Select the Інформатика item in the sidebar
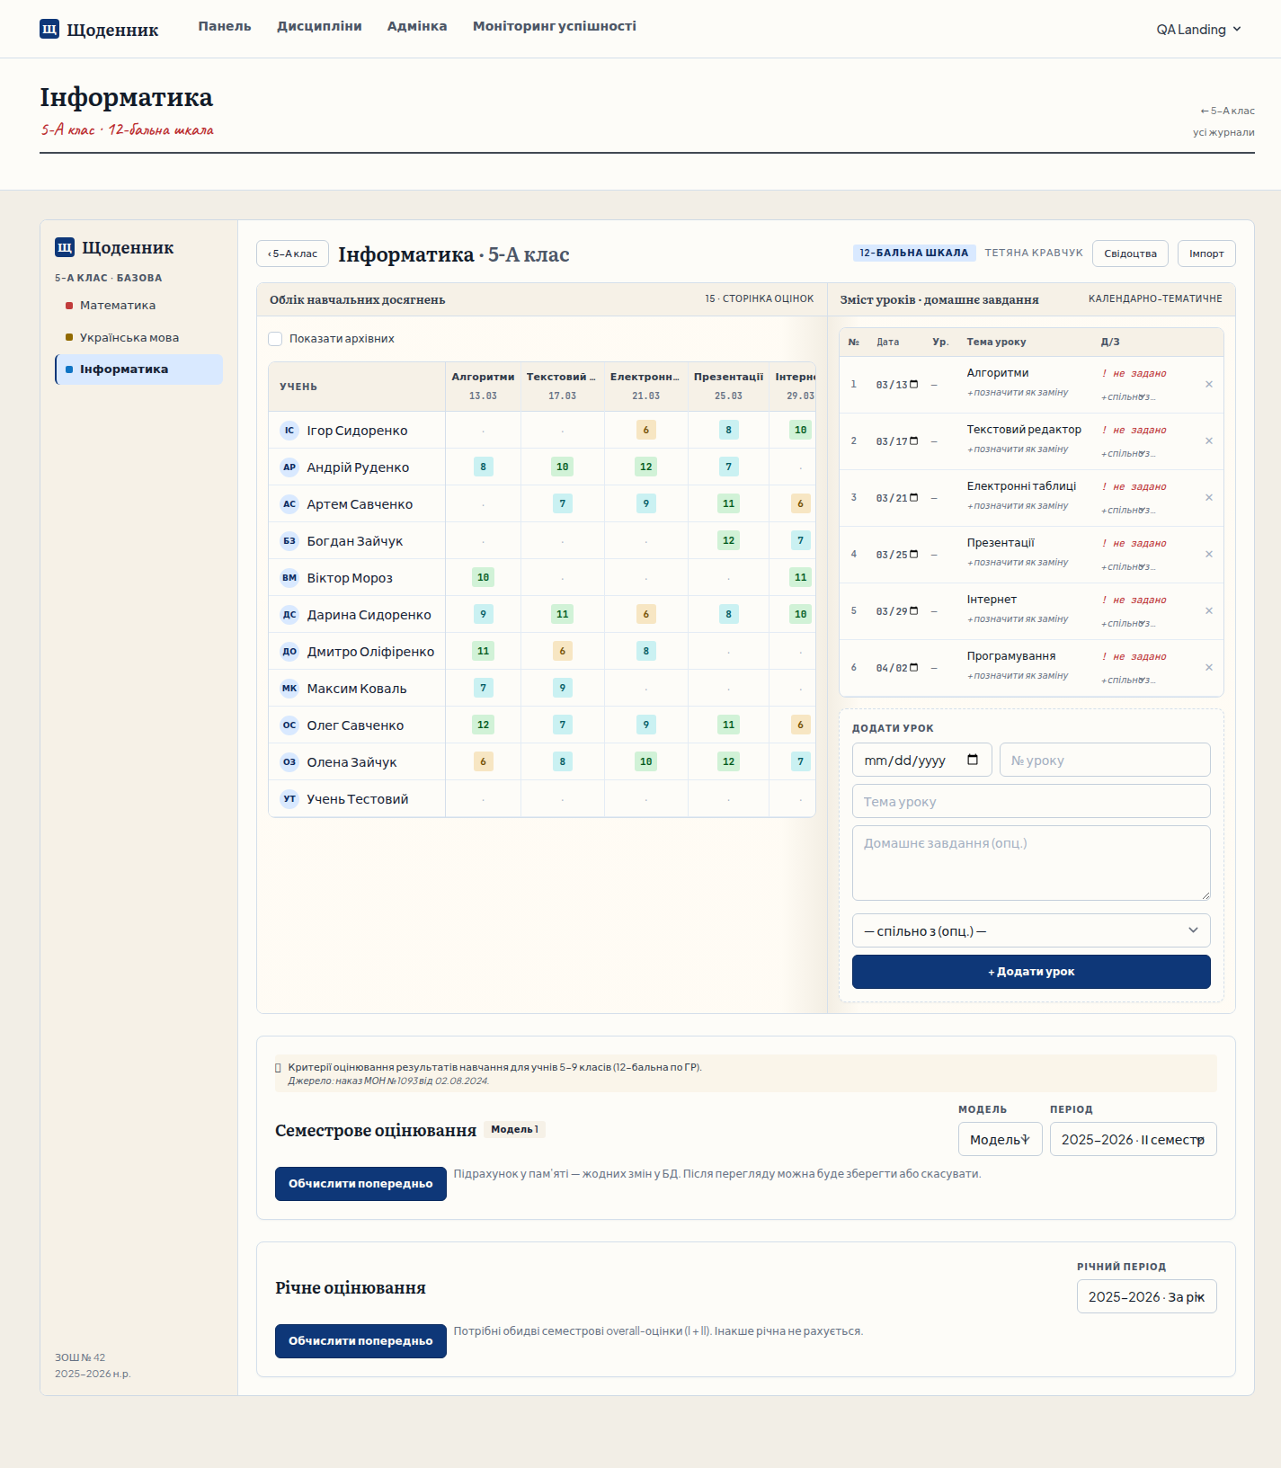The width and height of the screenshot is (1281, 1468). click(x=138, y=369)
